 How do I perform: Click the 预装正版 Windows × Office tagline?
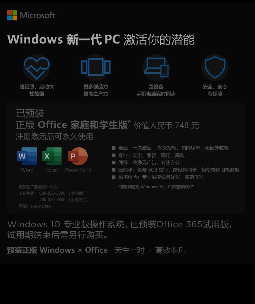click(x=57, y=250)
